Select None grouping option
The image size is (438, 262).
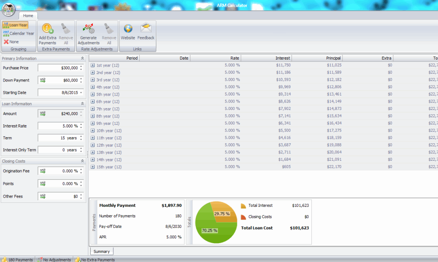(x=11, y=42)
